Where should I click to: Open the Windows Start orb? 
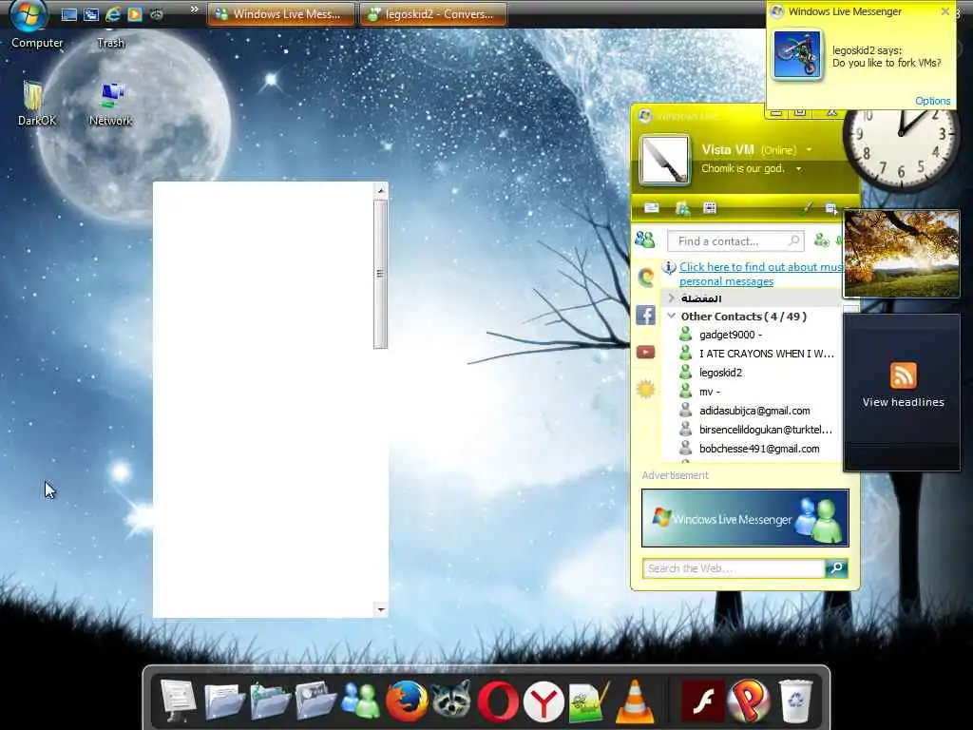pyautogui.click(x=29, y=13)
